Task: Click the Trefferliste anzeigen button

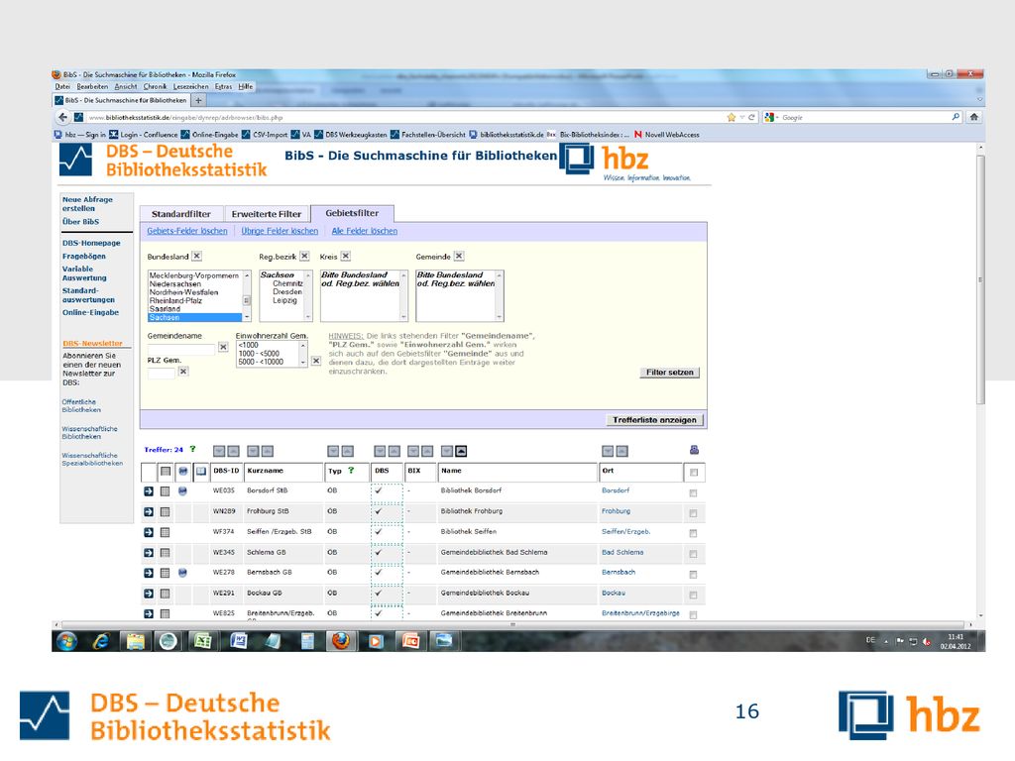Action: tap(654, 420)
